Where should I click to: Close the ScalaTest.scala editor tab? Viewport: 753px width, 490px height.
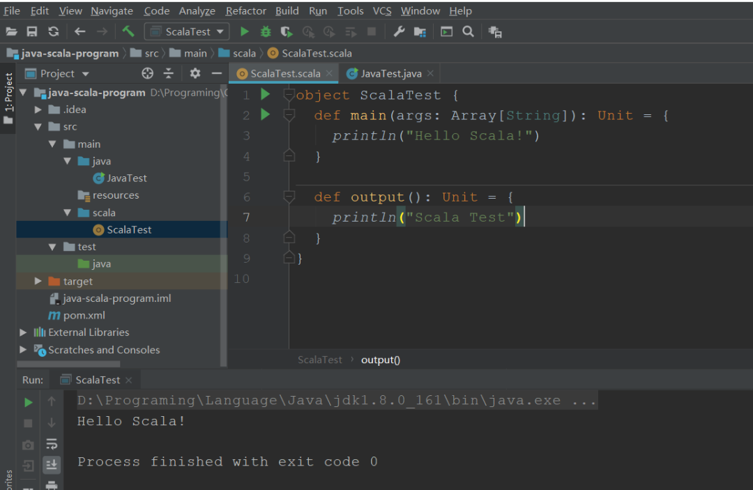329,73
